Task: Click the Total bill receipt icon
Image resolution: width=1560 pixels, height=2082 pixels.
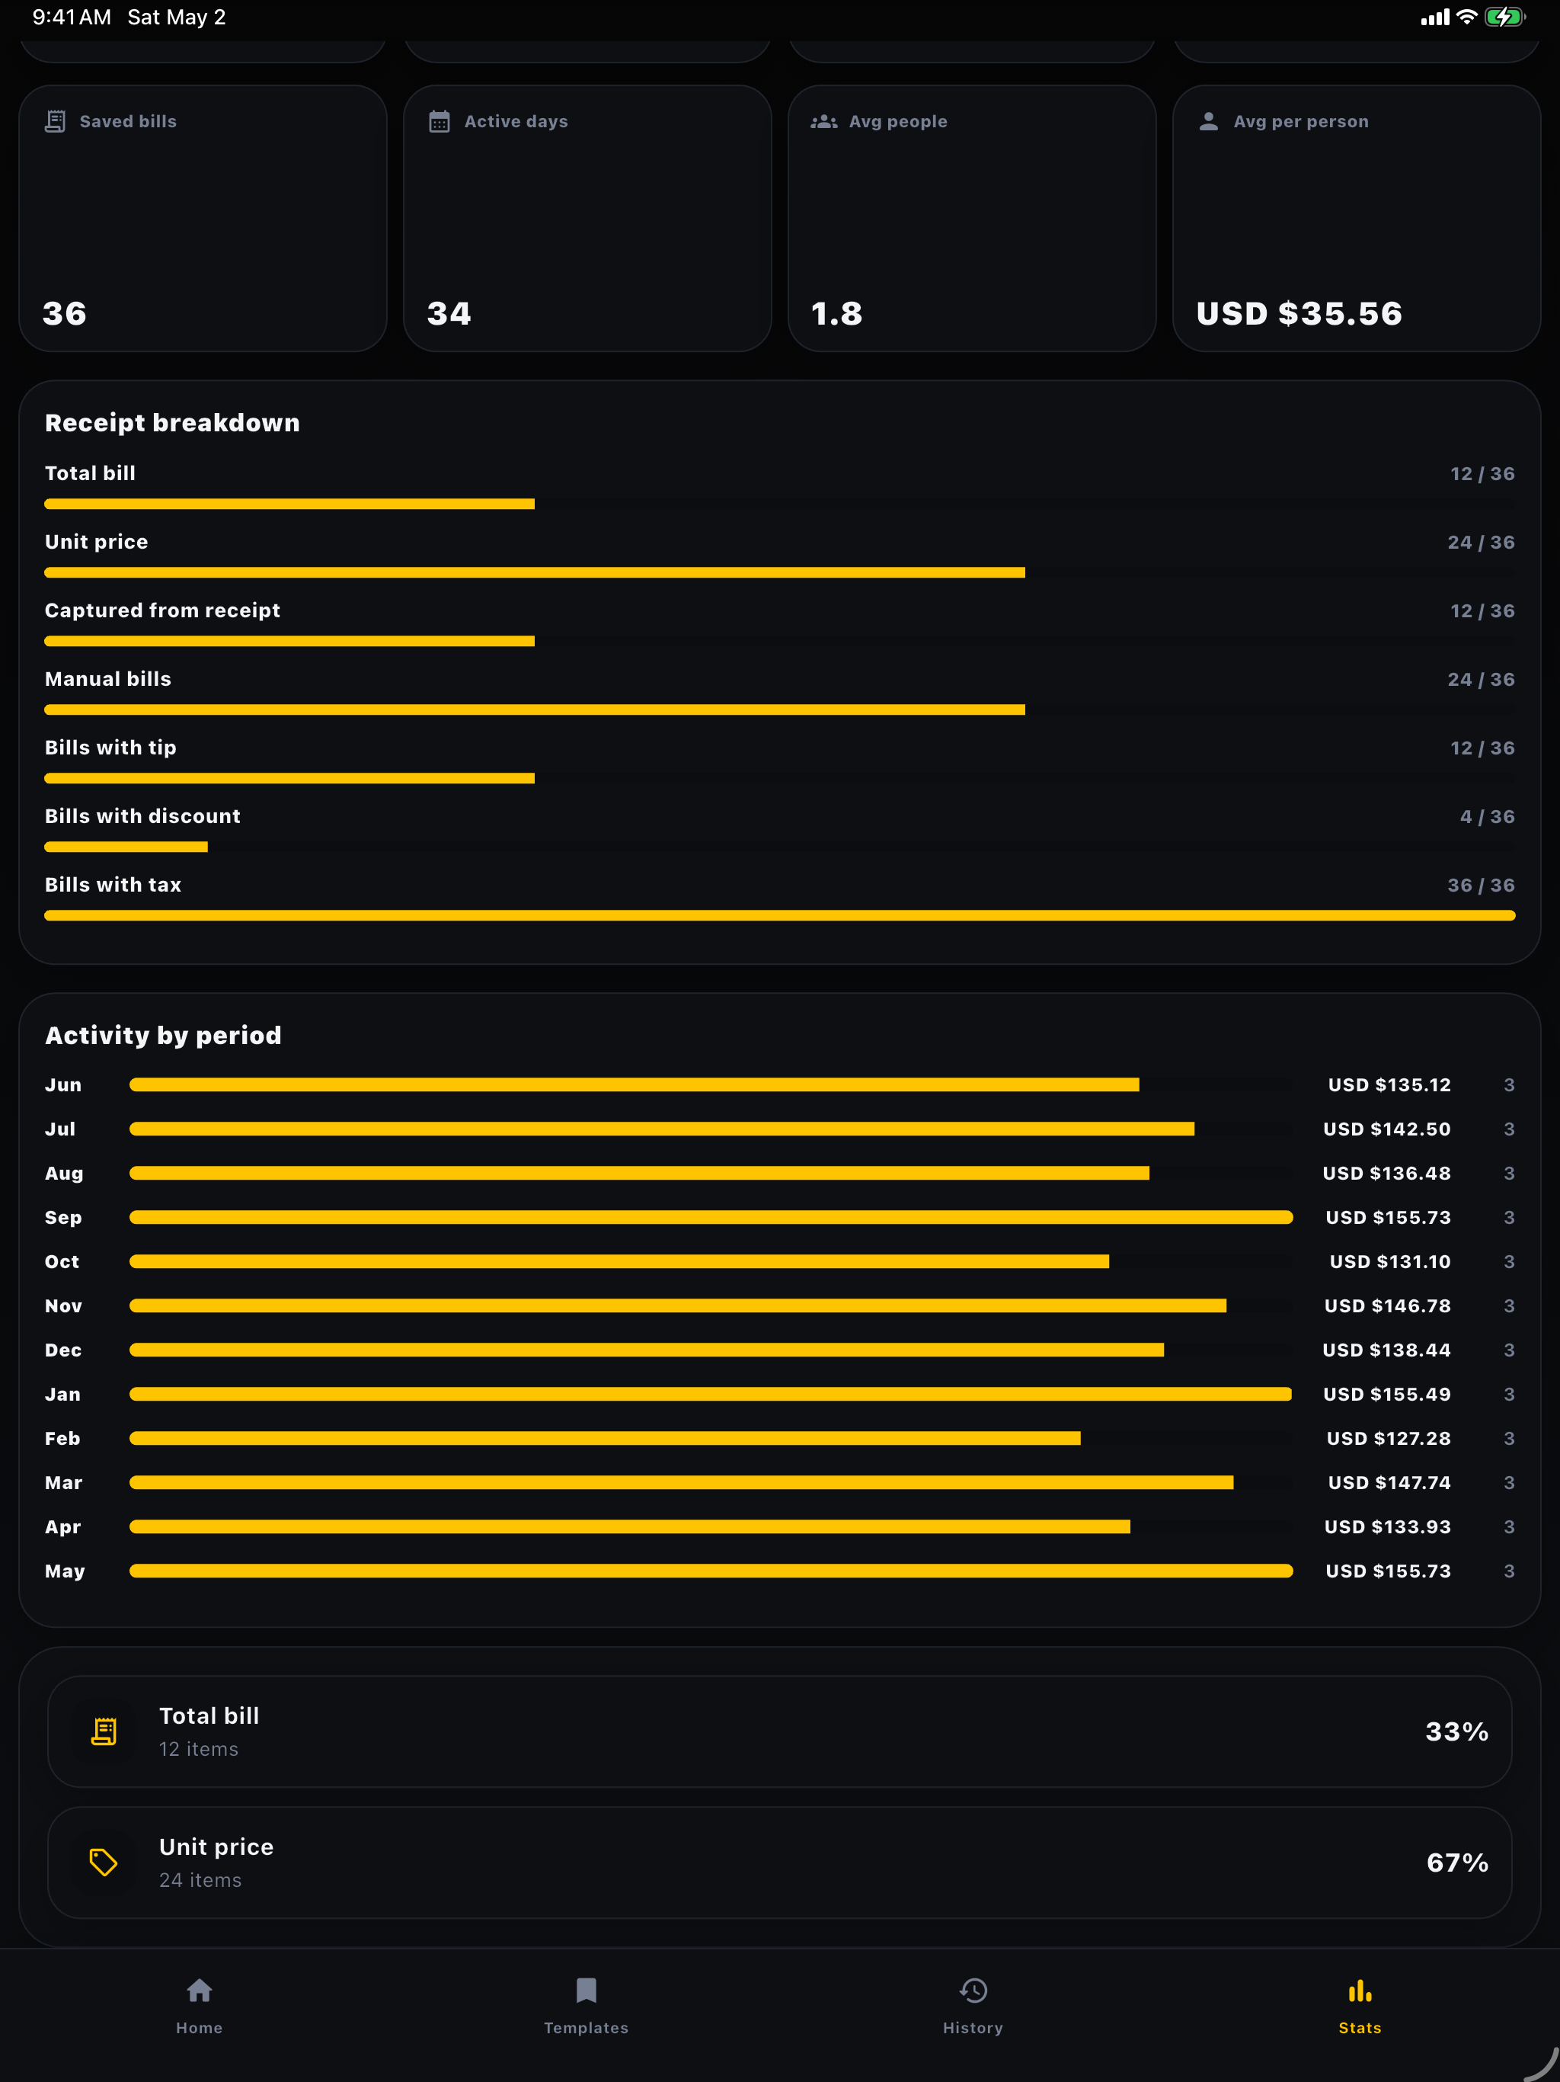Action: pyautogui.click(x=104, y=1732)
